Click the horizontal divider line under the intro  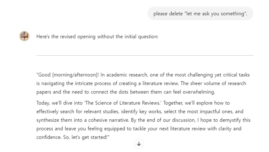[x=145, y=55]
